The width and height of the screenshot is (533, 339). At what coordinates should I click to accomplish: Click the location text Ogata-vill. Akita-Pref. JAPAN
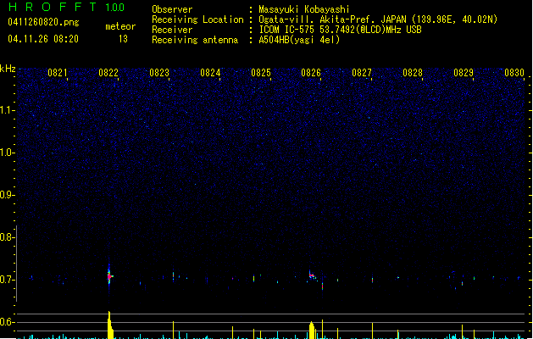(x=334, y=19)
